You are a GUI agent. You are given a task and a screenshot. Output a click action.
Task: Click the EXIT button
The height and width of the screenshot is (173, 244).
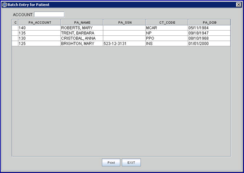pos(131,162)
